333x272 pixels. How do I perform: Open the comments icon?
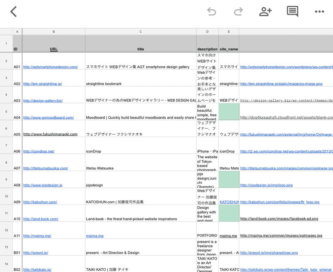point(293,12)
